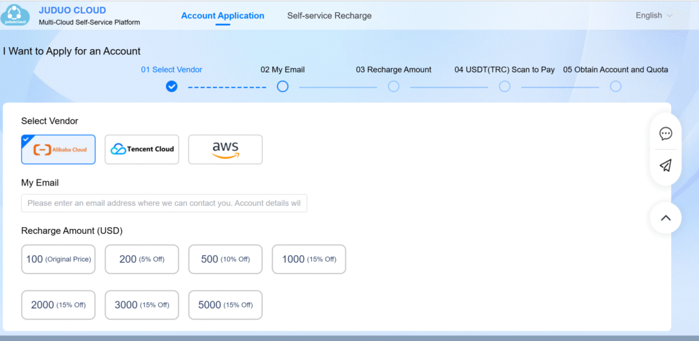This screenshot has width=699, height=341.
Task: Click the JUDUO CLOUD brand title
Action: coord(72,10)
